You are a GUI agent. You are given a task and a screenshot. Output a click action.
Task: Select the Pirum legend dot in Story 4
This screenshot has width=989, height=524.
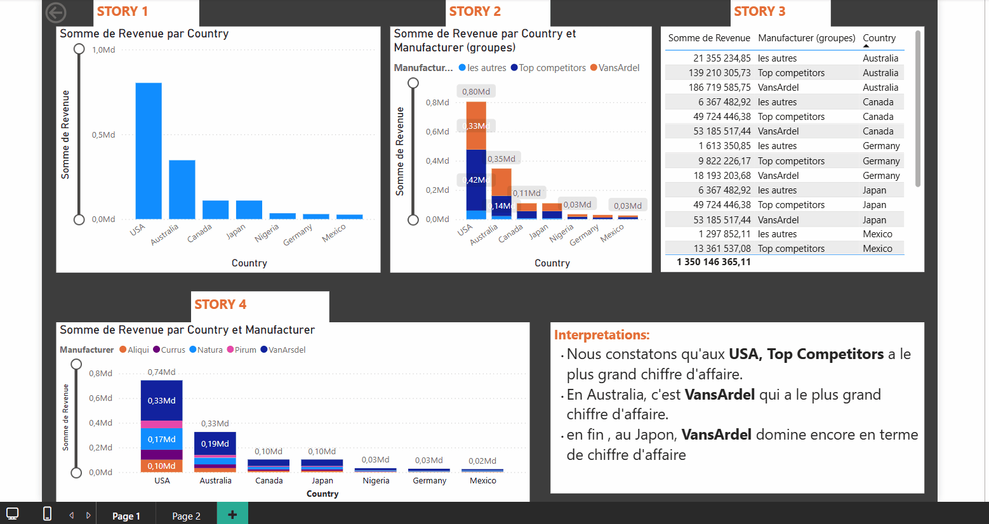[x=230, y=350]
